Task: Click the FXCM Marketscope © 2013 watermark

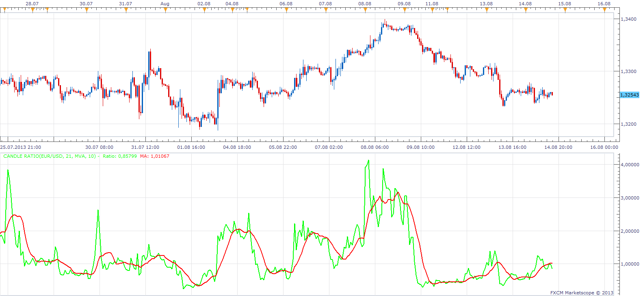Action: point(582,293)
